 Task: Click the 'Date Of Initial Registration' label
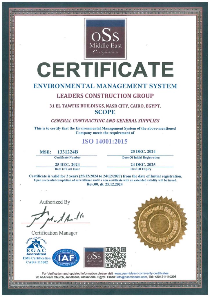click(141, 157)
